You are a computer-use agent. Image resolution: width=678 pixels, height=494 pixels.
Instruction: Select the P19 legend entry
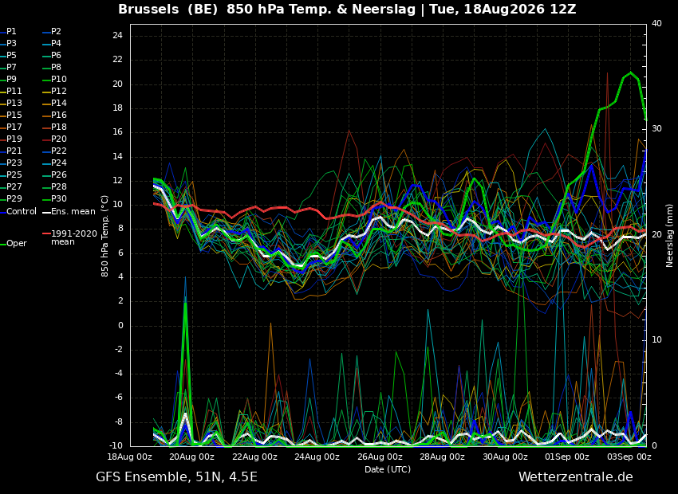pos(14,139)
